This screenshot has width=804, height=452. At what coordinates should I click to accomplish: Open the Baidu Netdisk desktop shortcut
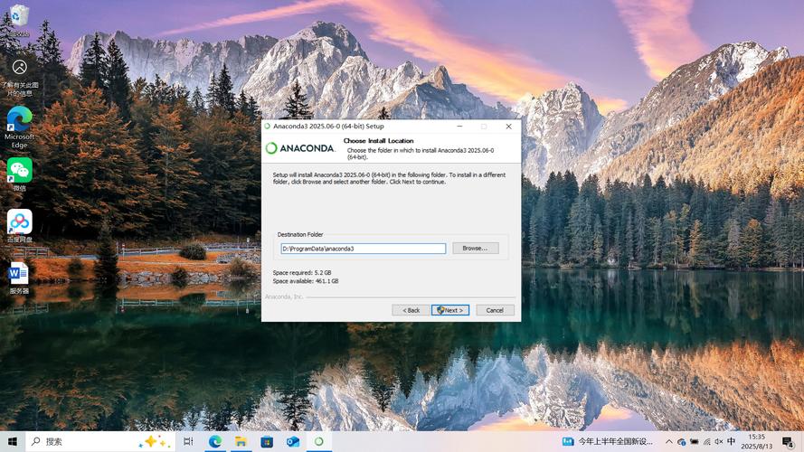(20, 225)
